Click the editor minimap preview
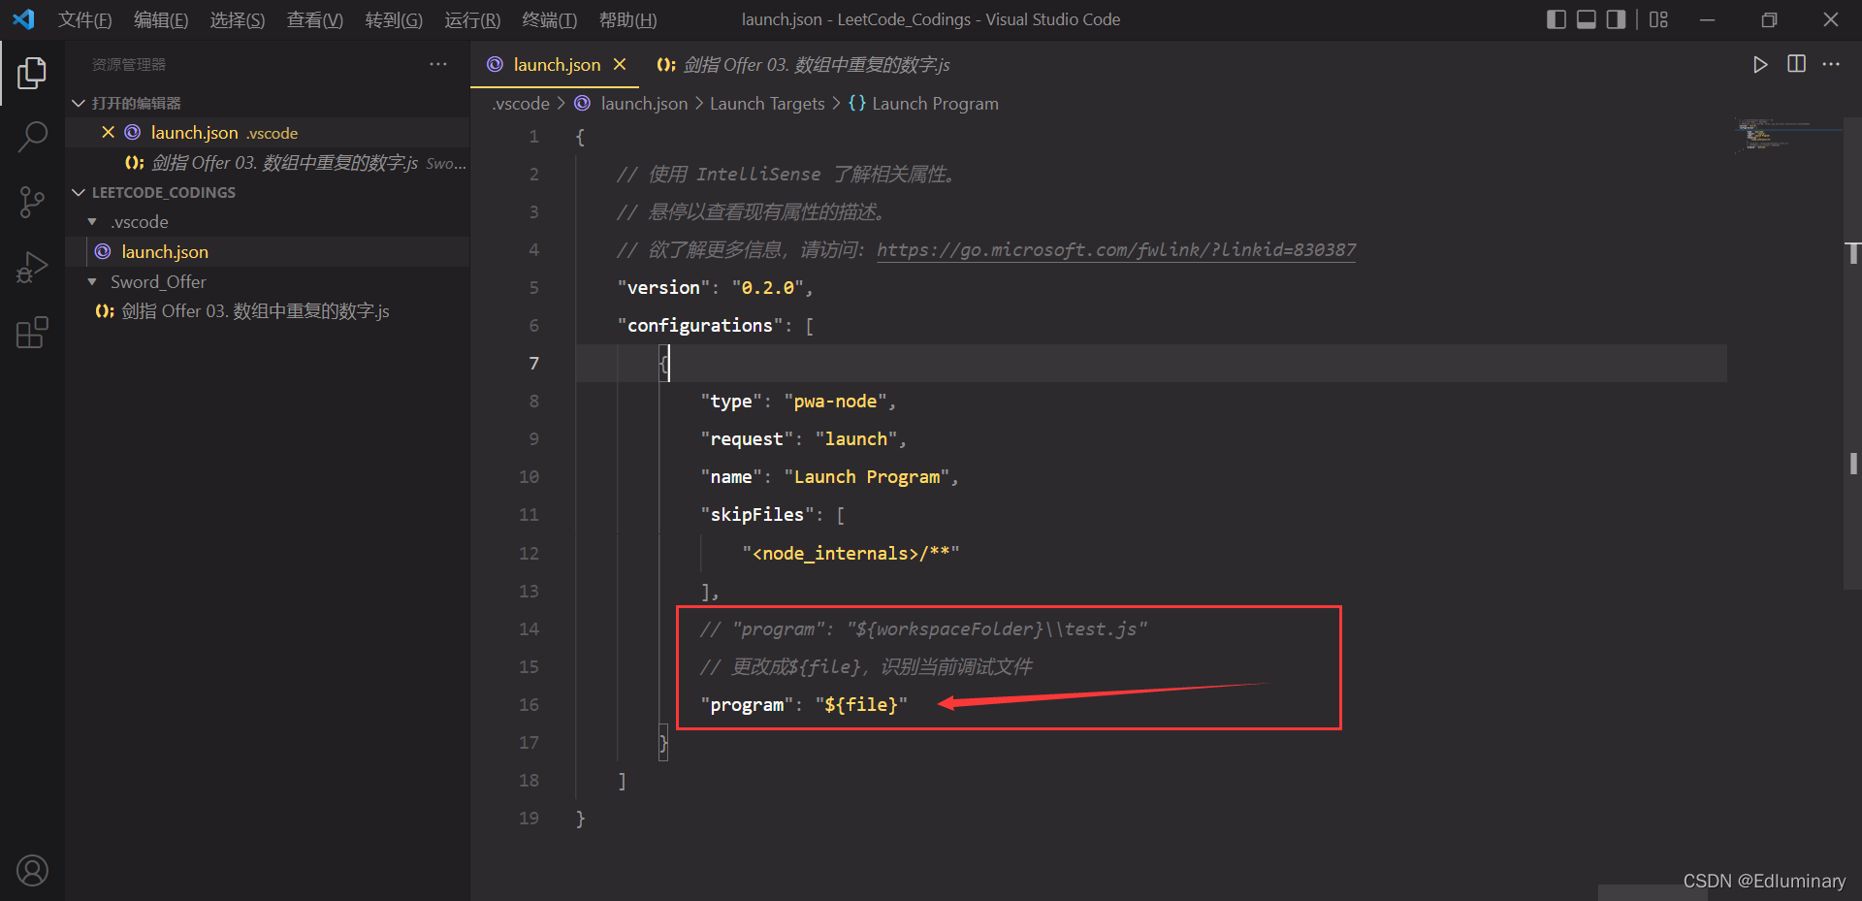The image size is (1862, 901). click(x=1786, y=136)
